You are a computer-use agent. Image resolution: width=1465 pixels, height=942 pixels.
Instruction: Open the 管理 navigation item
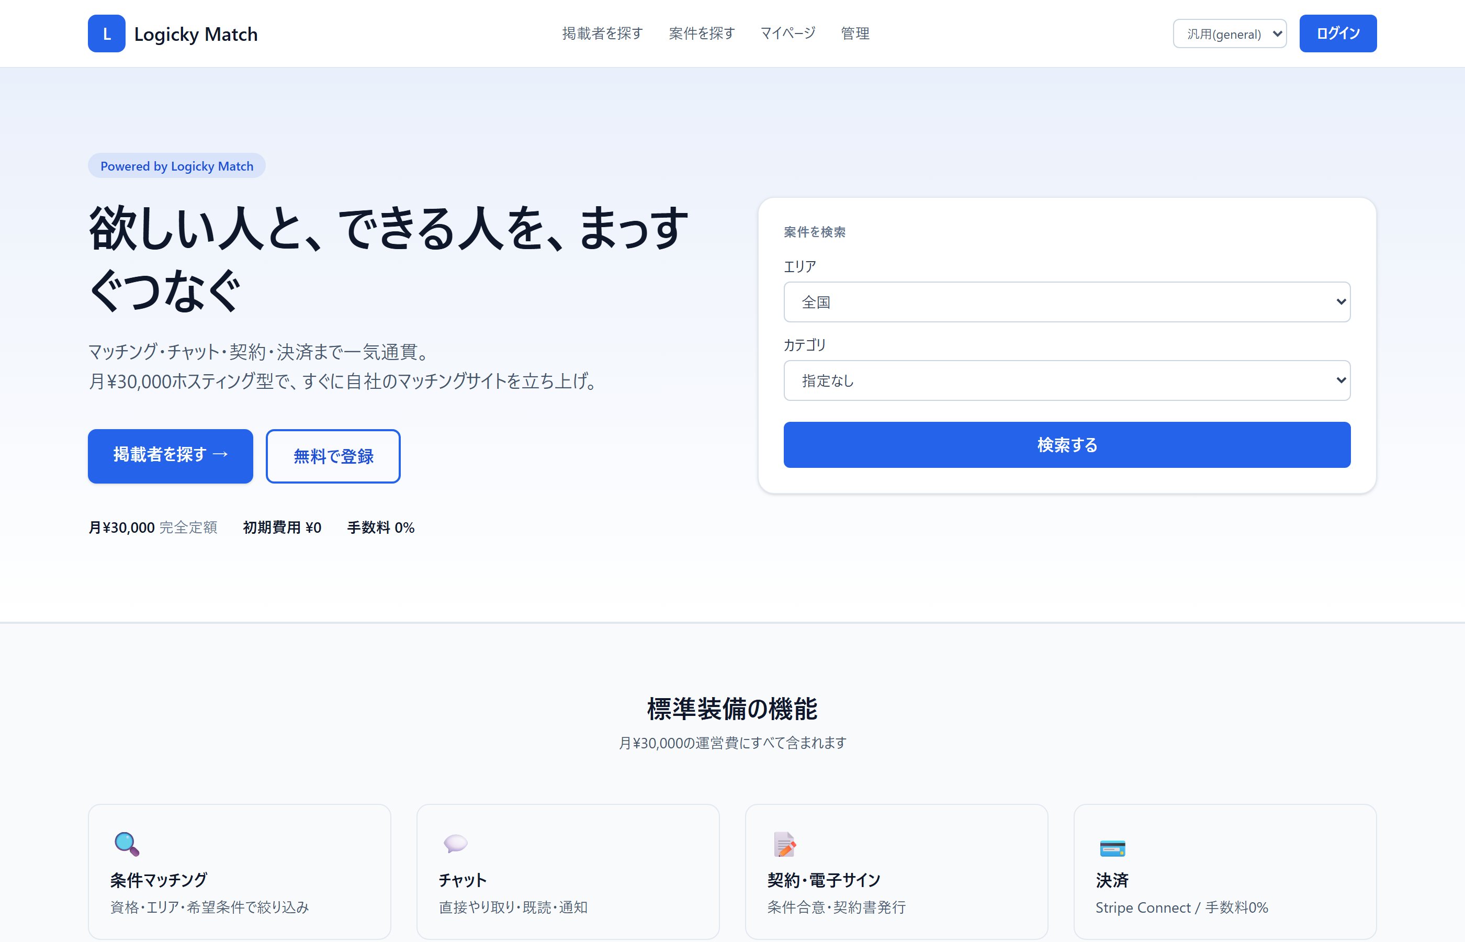coord(855,33)
